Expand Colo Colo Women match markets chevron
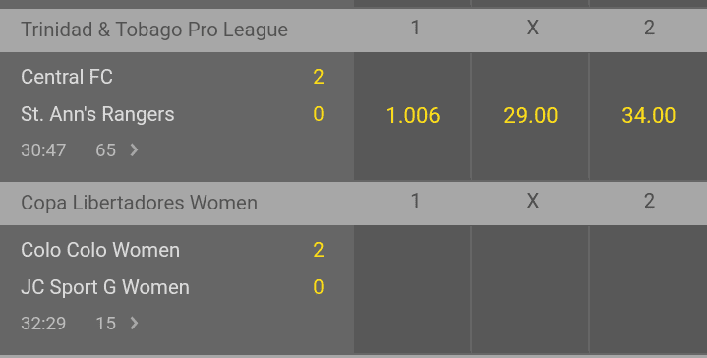Screen dimensions: 707x358 (x=134, y=323)
